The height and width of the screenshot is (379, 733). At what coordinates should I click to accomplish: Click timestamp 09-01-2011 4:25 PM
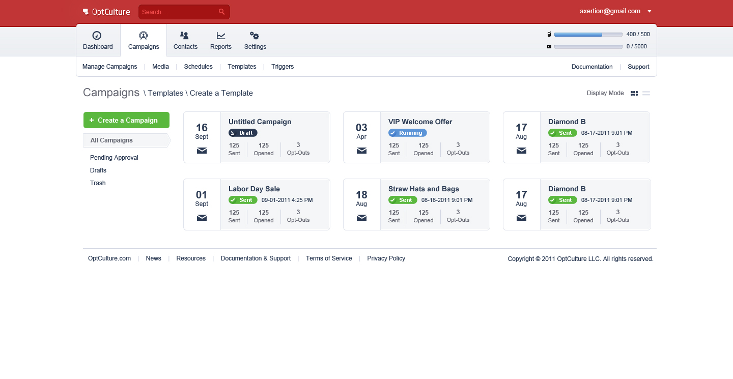[287, 200]
